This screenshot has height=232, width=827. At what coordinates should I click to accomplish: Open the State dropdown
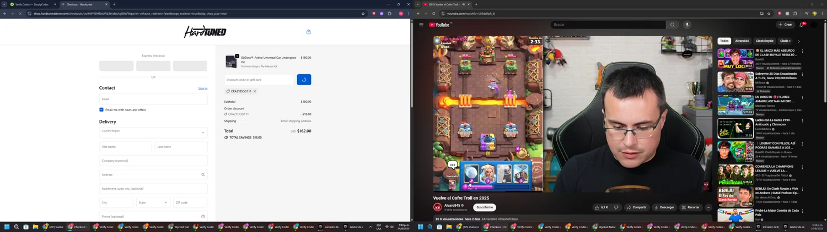pyautogui.click(x=153, y=202)
